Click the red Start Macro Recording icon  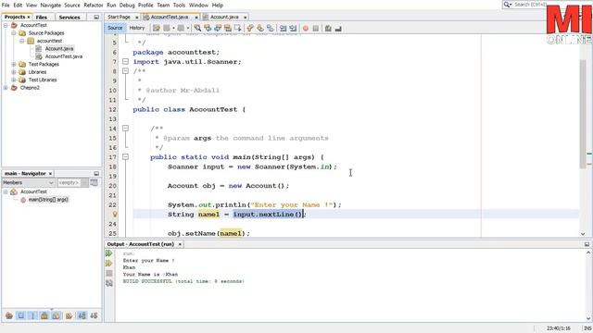(306, 28)
